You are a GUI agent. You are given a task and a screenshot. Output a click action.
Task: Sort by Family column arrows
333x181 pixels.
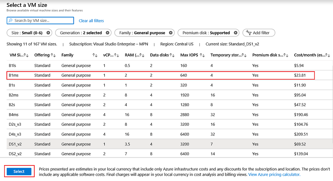click(95, 55)
